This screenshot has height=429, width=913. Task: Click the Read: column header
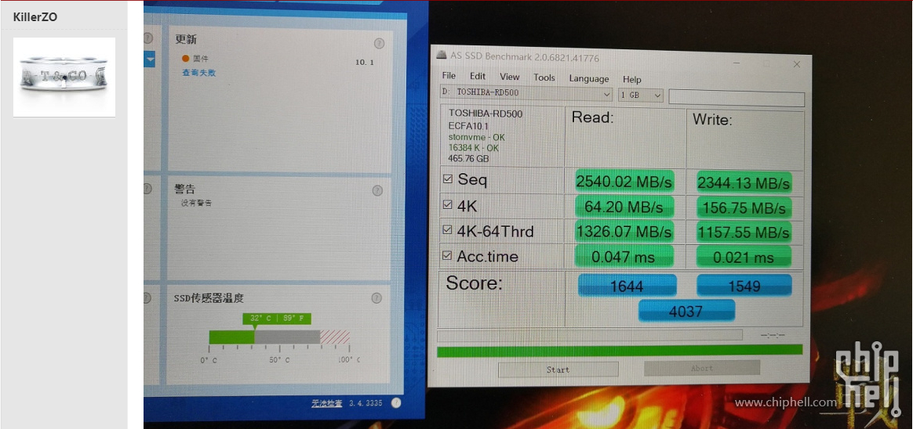592,117
